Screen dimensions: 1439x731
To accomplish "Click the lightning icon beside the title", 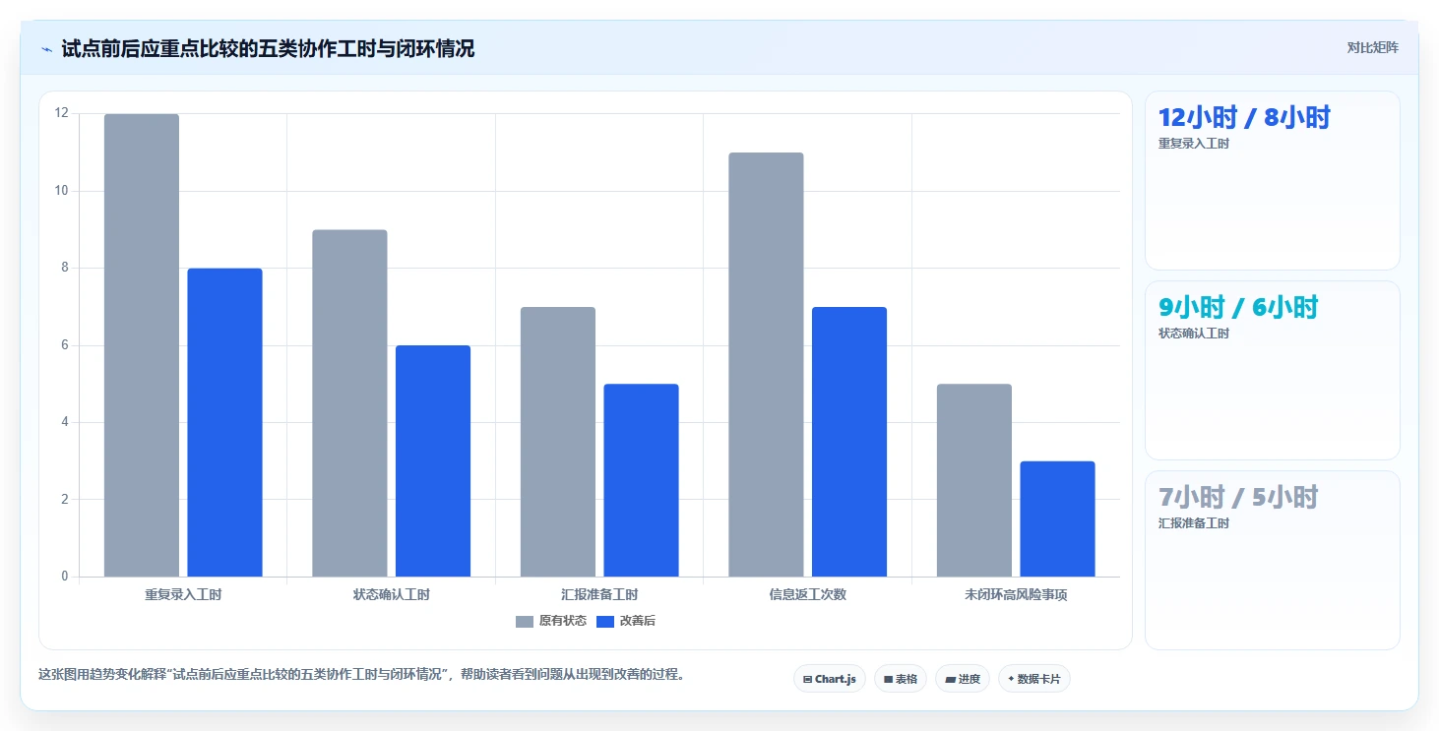I will click(x=46, y=49).
